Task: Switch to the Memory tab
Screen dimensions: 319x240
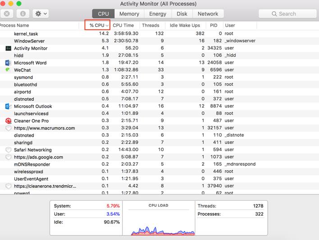Action: click(129, 14)
